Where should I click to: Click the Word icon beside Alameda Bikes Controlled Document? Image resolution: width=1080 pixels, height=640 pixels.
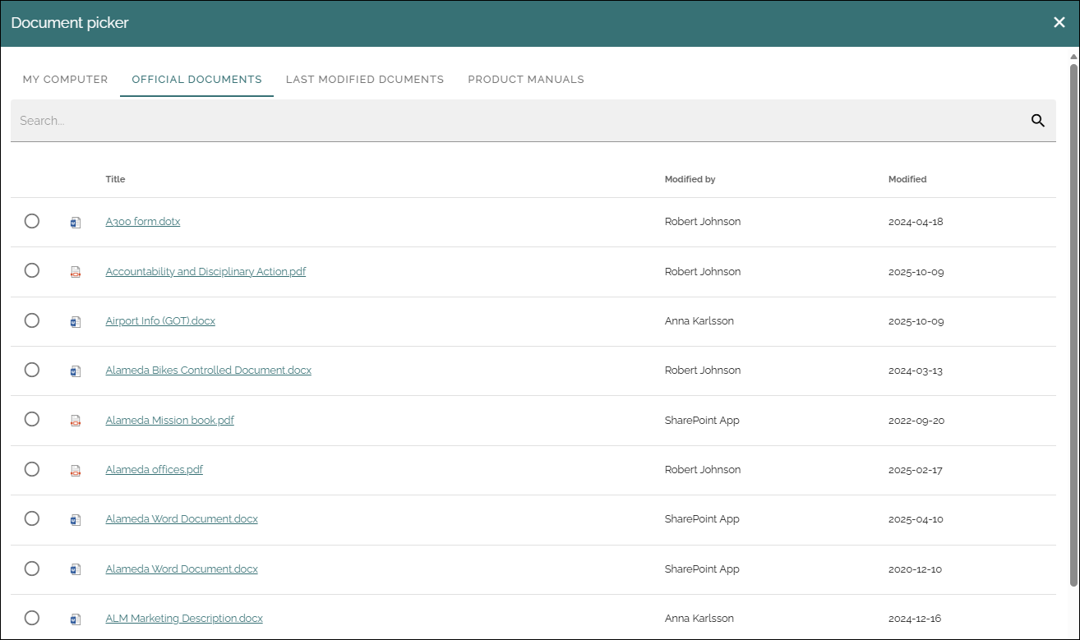pyautogui.click(x=76, y=371)
